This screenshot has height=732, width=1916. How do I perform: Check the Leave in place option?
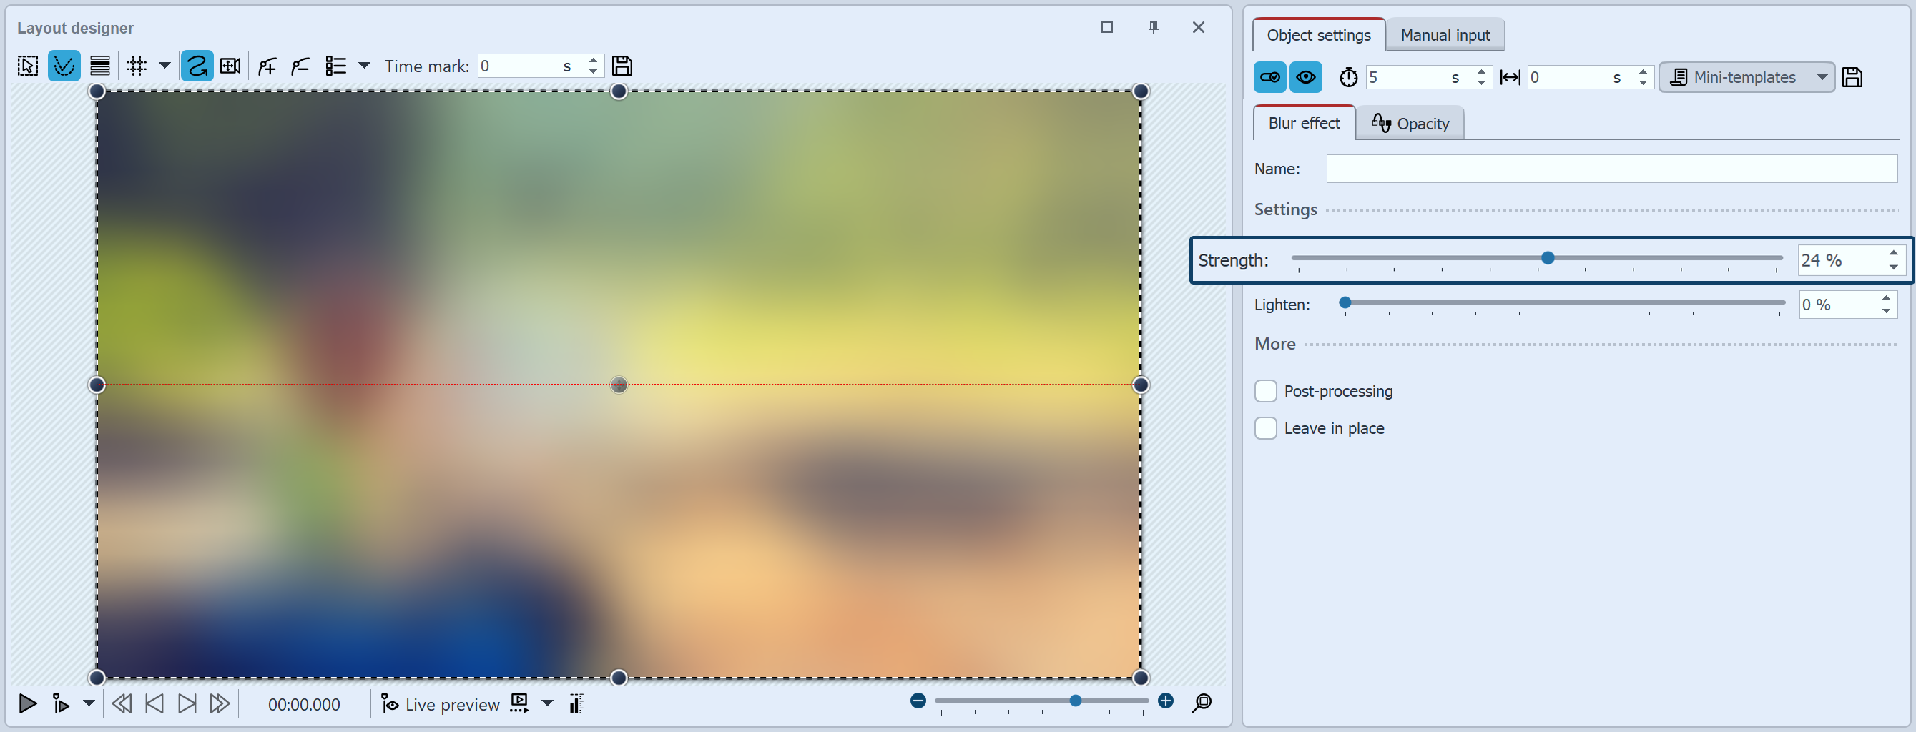point(1265,428)
